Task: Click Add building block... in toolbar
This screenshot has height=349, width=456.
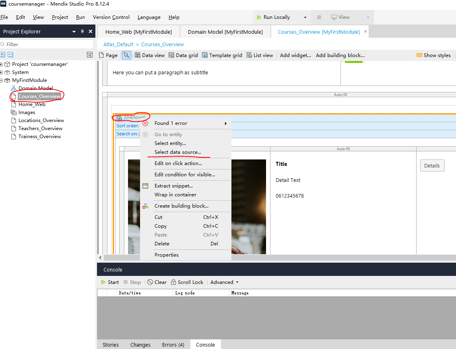Action: pyautogui.click(x=340, y=55)
